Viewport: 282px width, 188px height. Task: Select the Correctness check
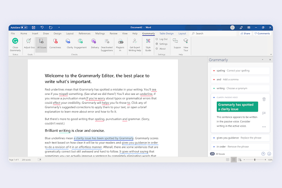click(x=55, y=43)
